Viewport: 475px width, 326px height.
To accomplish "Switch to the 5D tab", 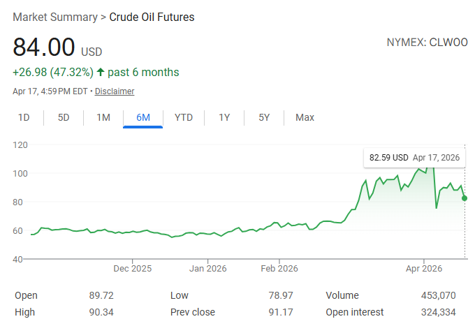I will [64, 117].
